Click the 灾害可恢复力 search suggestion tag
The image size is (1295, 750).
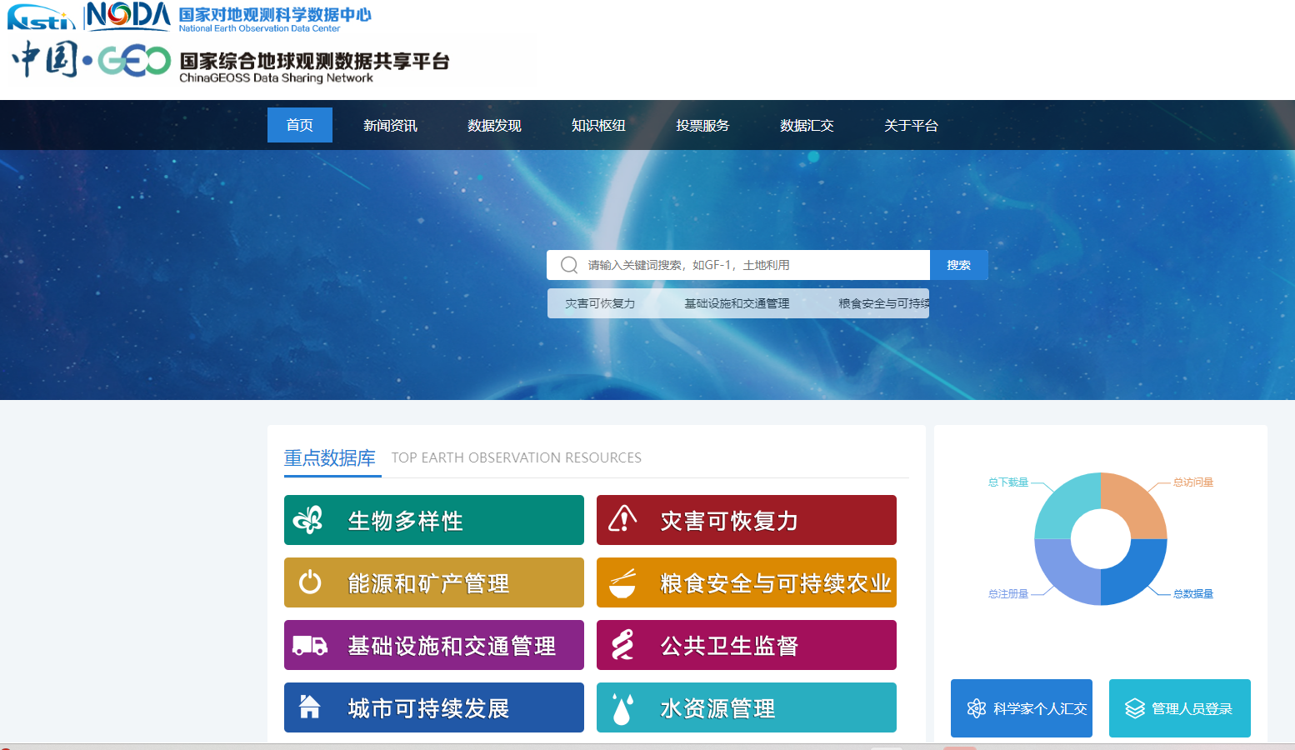click(x=600, y=303)
